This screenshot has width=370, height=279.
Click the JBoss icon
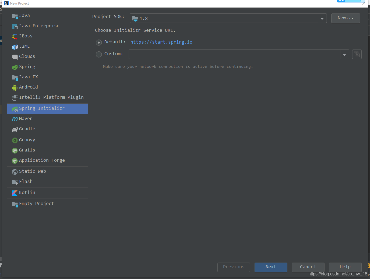point(15,37)
